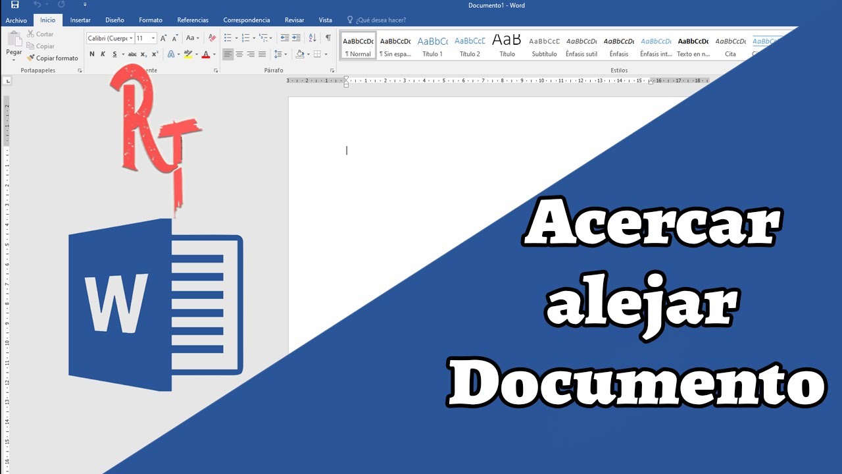This screenshot has width=842, height=474.
Task: Toggle show paragraph marks ¶
Action: 328,38
